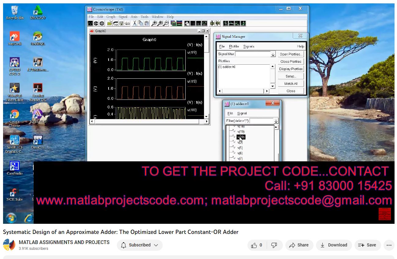Click the Match All button

click(291, 84)
